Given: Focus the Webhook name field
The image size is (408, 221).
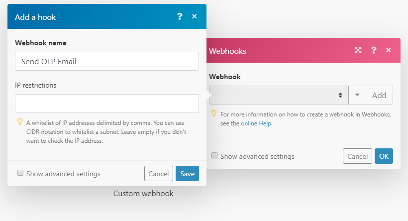Looking at the screenshot, I should click(107, 62).
